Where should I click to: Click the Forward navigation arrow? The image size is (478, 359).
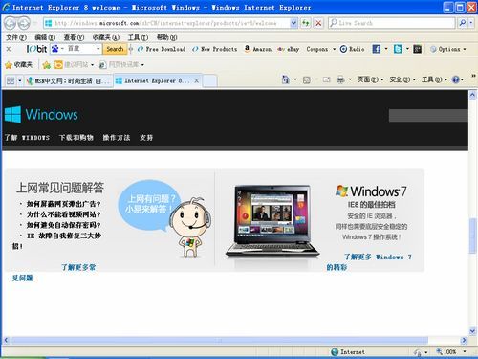pos(24,23)
